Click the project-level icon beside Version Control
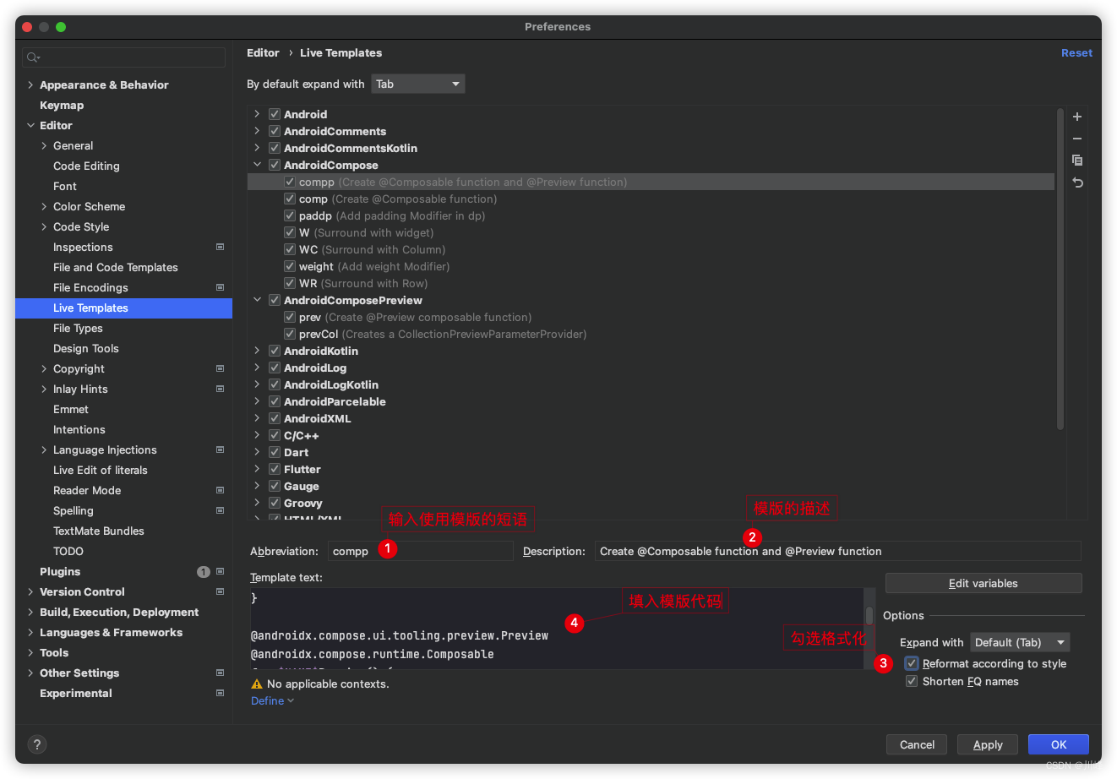Viewport: 1117px width, 779px height. tap(221, 591)
